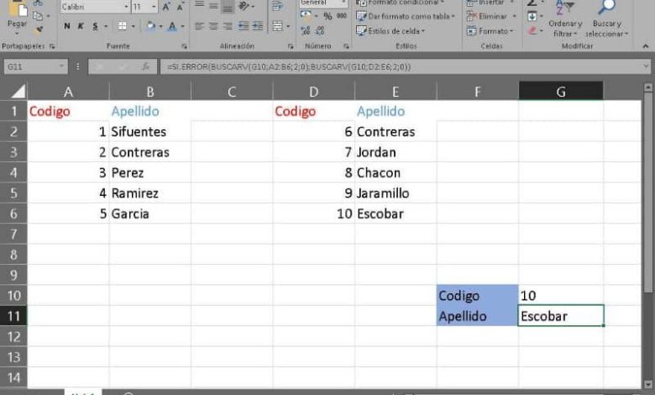Image resolution: width=655 pixels, height=395 pixels.
Task: Click the increase font size icon
Action: tap(166, 7)
